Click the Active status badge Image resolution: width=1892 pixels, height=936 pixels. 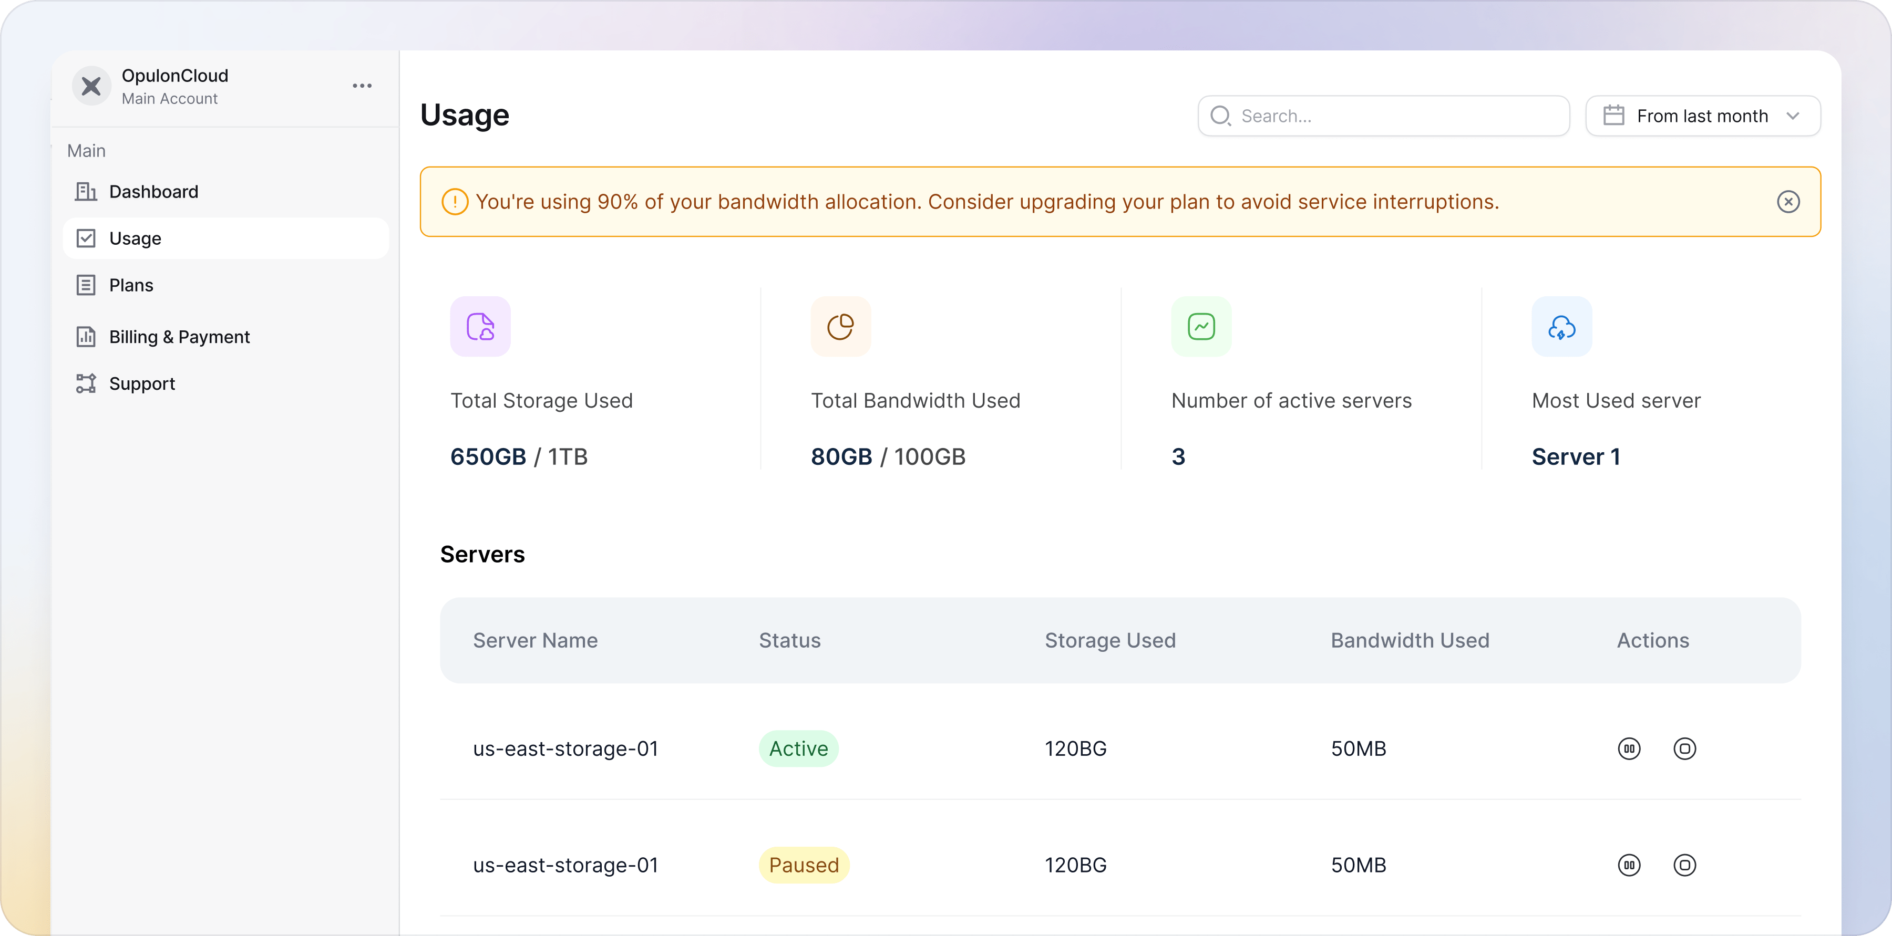pos(798,748)
